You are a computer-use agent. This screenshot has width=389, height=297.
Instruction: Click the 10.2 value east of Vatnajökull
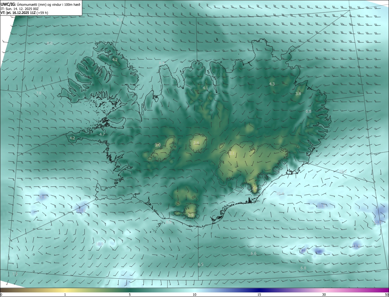coord(343,171)
